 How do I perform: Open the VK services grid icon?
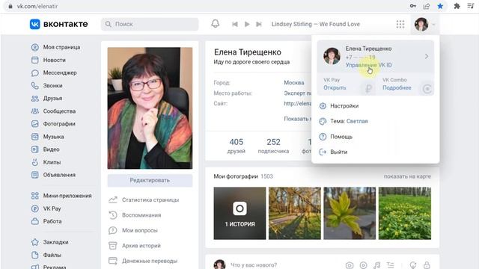pyautogui.click(x=400, y=24)
